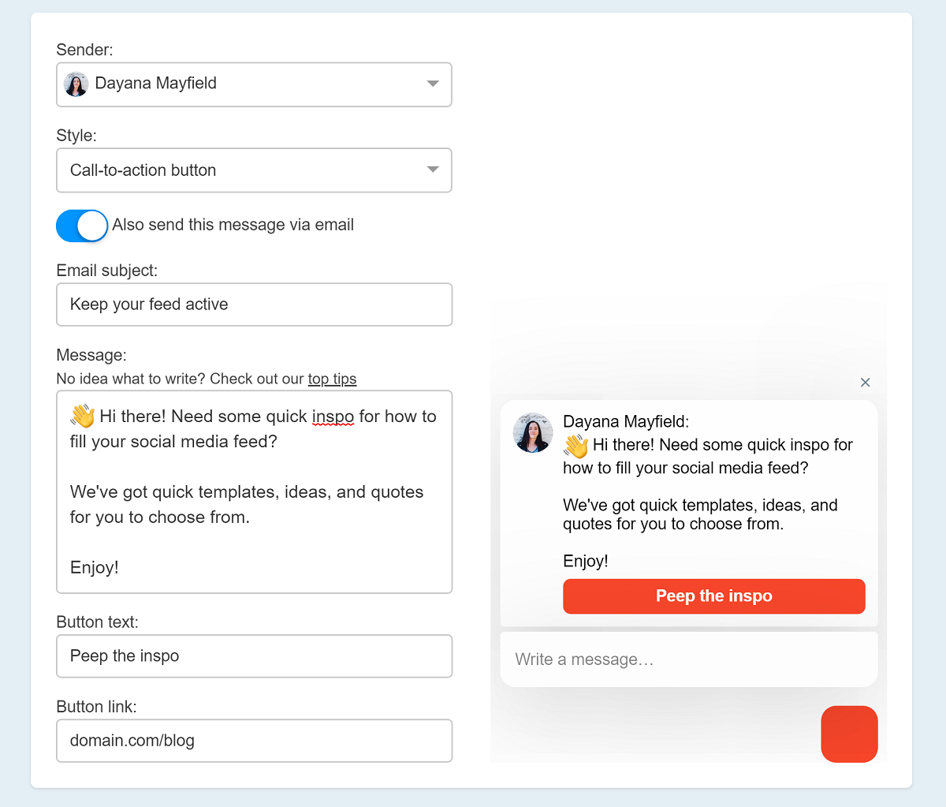This screenshot has height=807, width=946.
Task: Click the Style: label
Action: pyautogui.click(x=76, y=136)
